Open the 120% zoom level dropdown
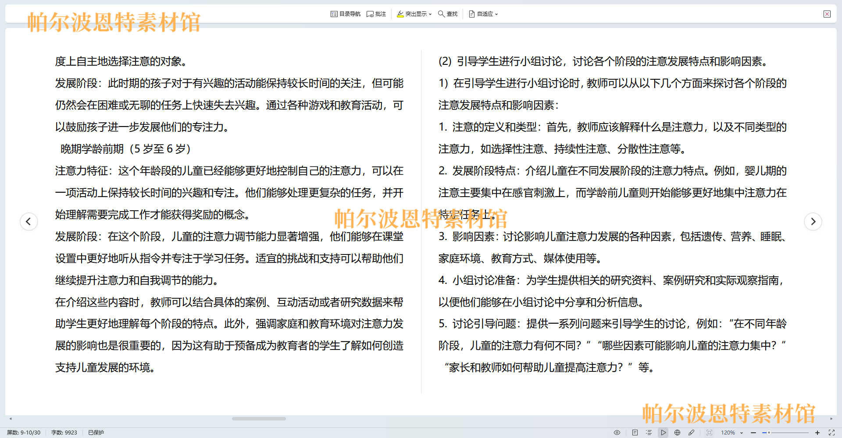The width and height of the screenshot is (842, 438). tap(732, 432)
